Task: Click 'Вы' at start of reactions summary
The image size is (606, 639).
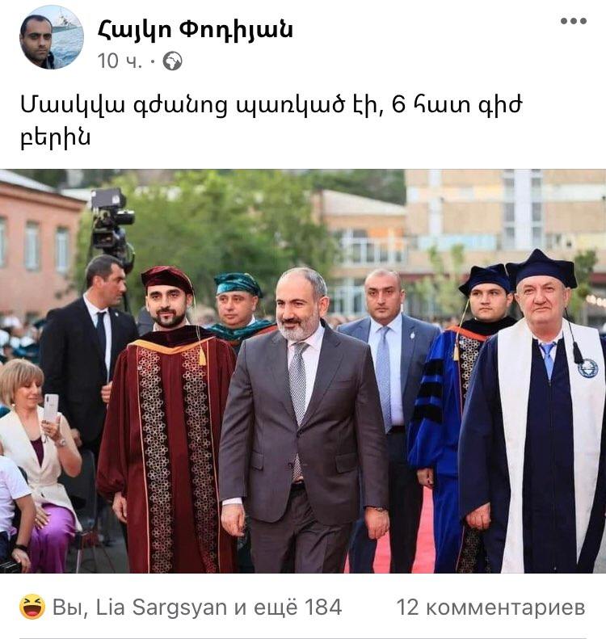Action: (69, 607)
